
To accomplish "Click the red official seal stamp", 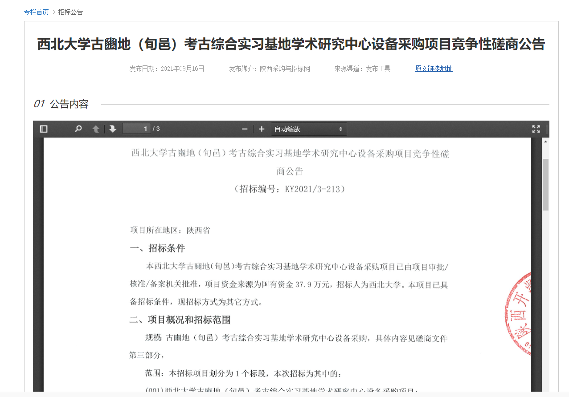I will point(519,314).
